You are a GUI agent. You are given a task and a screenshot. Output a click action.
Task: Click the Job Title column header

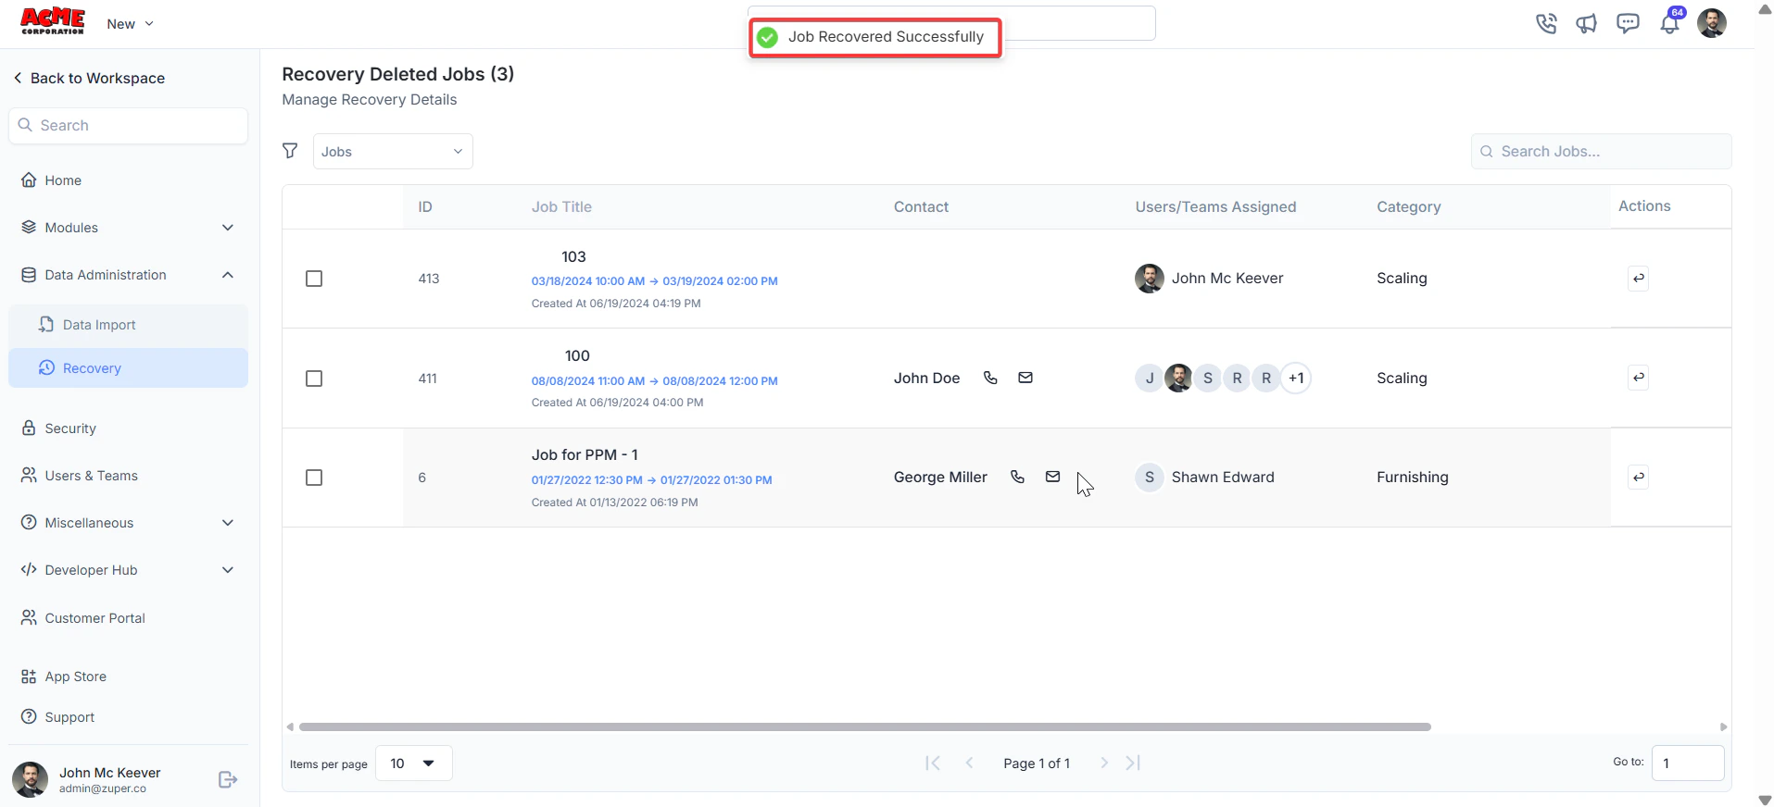561,207
